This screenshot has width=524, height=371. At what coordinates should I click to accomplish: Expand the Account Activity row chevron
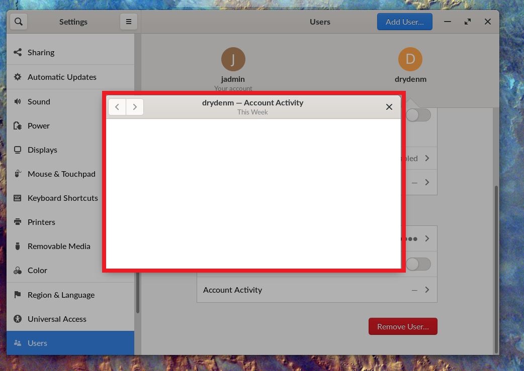(x=427, y=290)
